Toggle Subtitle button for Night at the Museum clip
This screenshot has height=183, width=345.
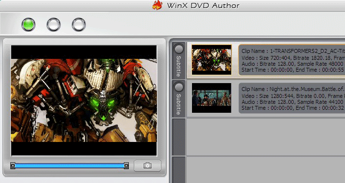(179, 99)
